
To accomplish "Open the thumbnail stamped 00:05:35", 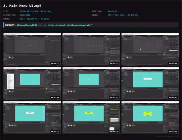I will click(32, 117).
